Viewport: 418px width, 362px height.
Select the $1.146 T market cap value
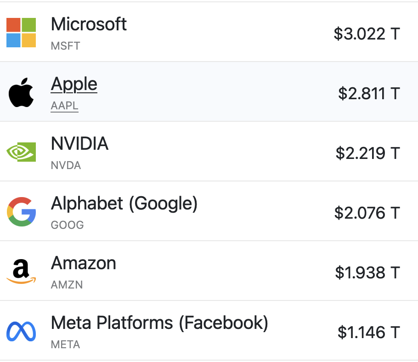click(368, 332)
